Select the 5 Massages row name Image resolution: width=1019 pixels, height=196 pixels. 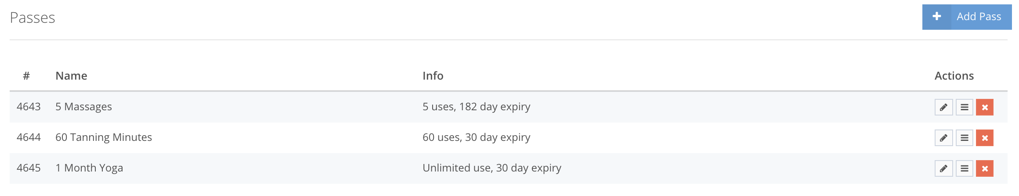pyautogui.click(x=83, y=107)
